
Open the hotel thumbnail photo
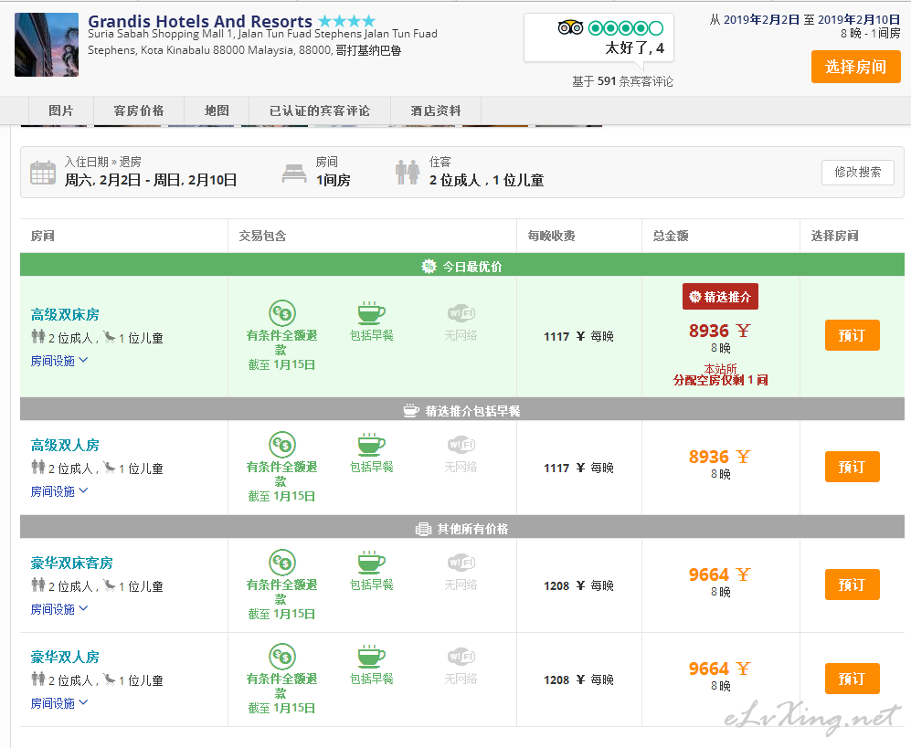pos(47,45)
